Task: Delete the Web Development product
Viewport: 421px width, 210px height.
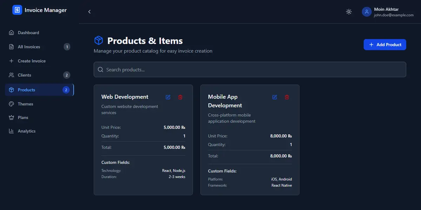Action: [x=180, y=97]
